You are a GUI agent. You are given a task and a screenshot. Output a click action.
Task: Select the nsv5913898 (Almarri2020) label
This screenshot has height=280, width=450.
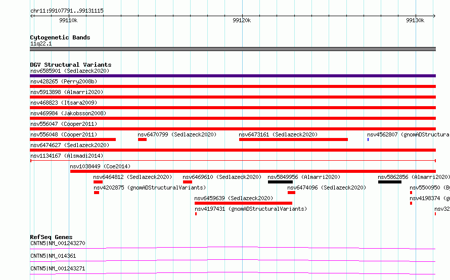click(67, 92)
